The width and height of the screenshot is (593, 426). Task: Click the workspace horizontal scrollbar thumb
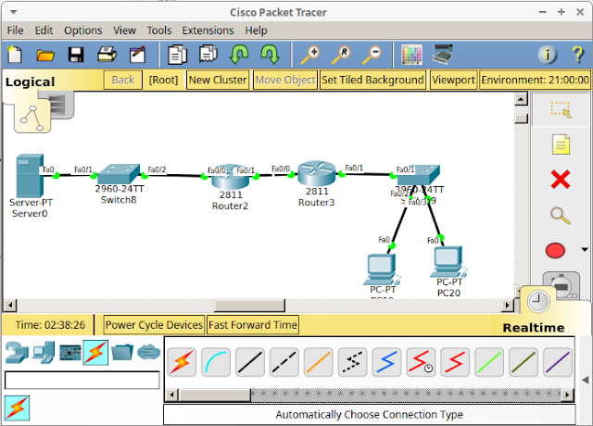click(249, 305)
